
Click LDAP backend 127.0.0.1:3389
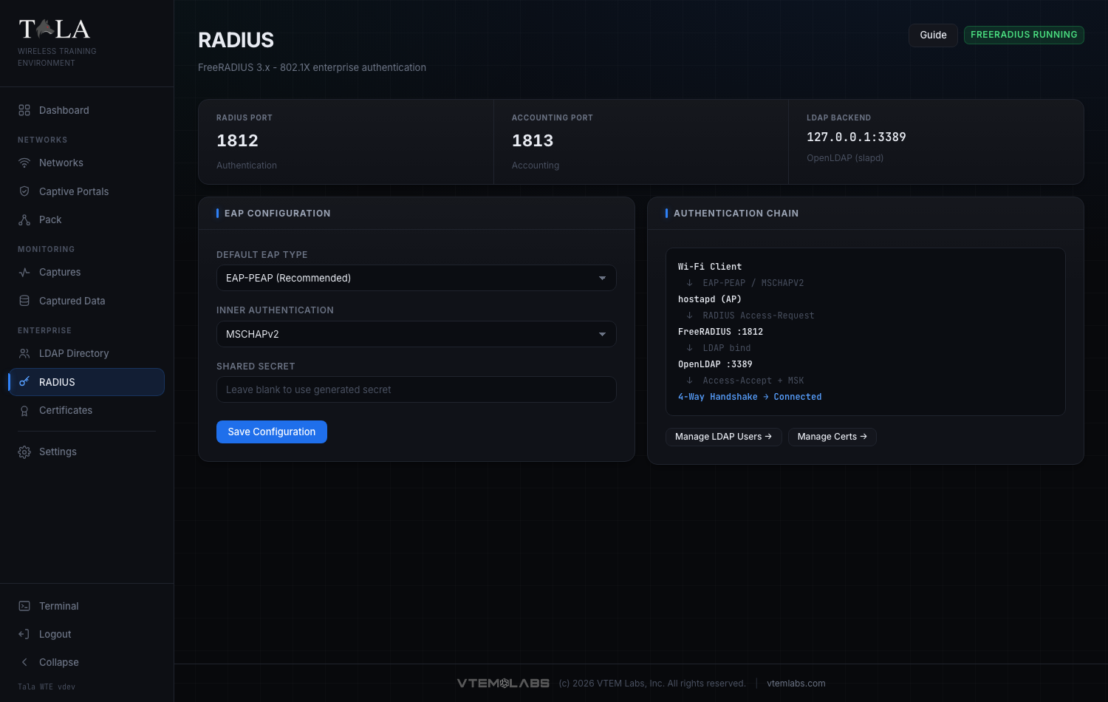coord(856,137)
